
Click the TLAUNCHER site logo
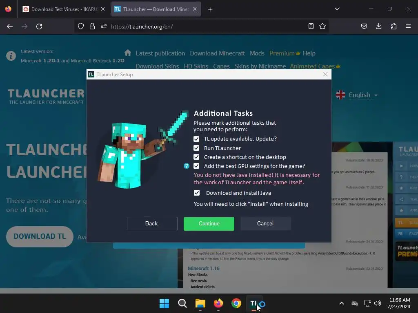[x=46, y=96]
